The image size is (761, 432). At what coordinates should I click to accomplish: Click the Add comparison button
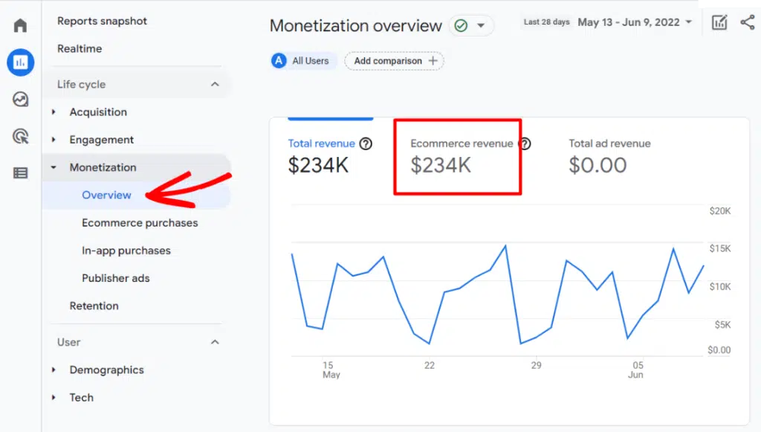point(394,61)
